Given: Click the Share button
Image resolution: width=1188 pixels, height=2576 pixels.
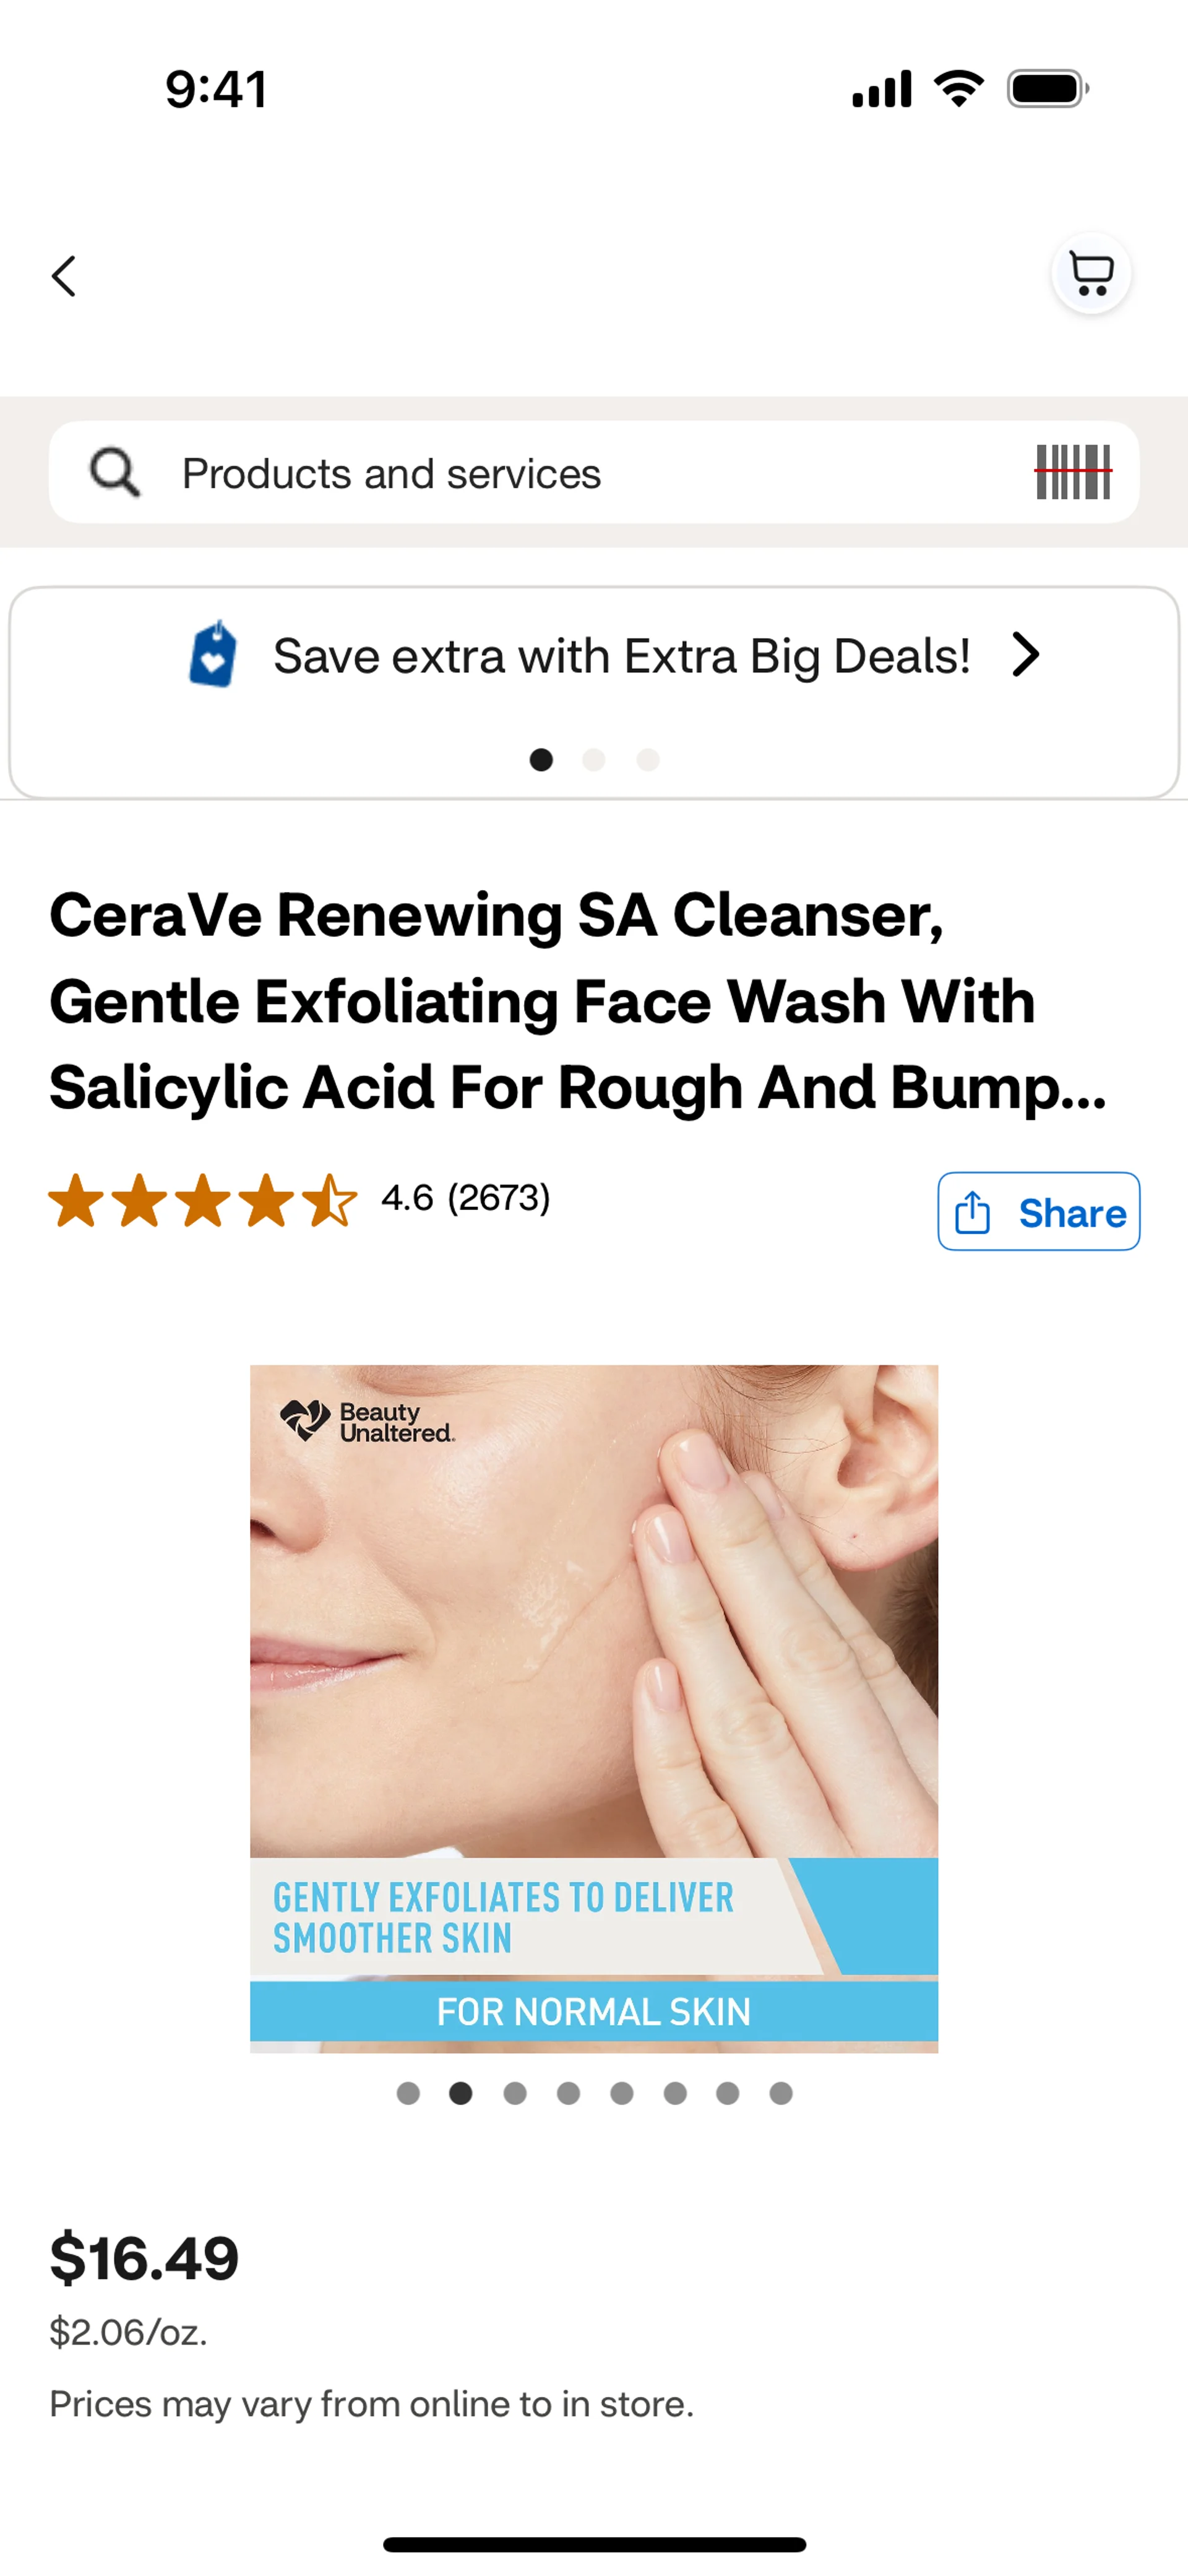Looking at the screenshot, I should point(1038,1211).
